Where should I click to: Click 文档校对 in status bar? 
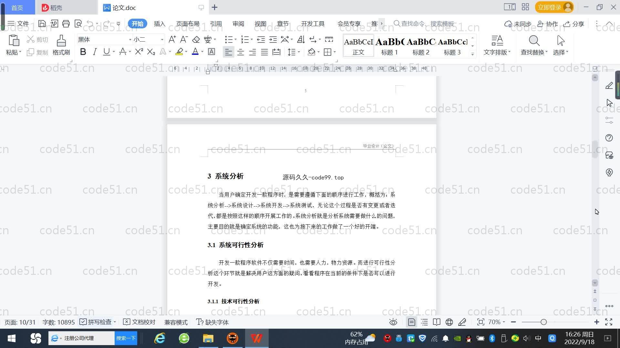point(139,322)
